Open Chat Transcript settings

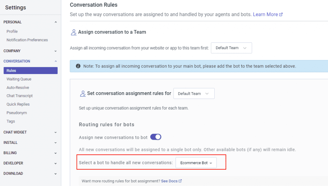[x=20, y=96]
